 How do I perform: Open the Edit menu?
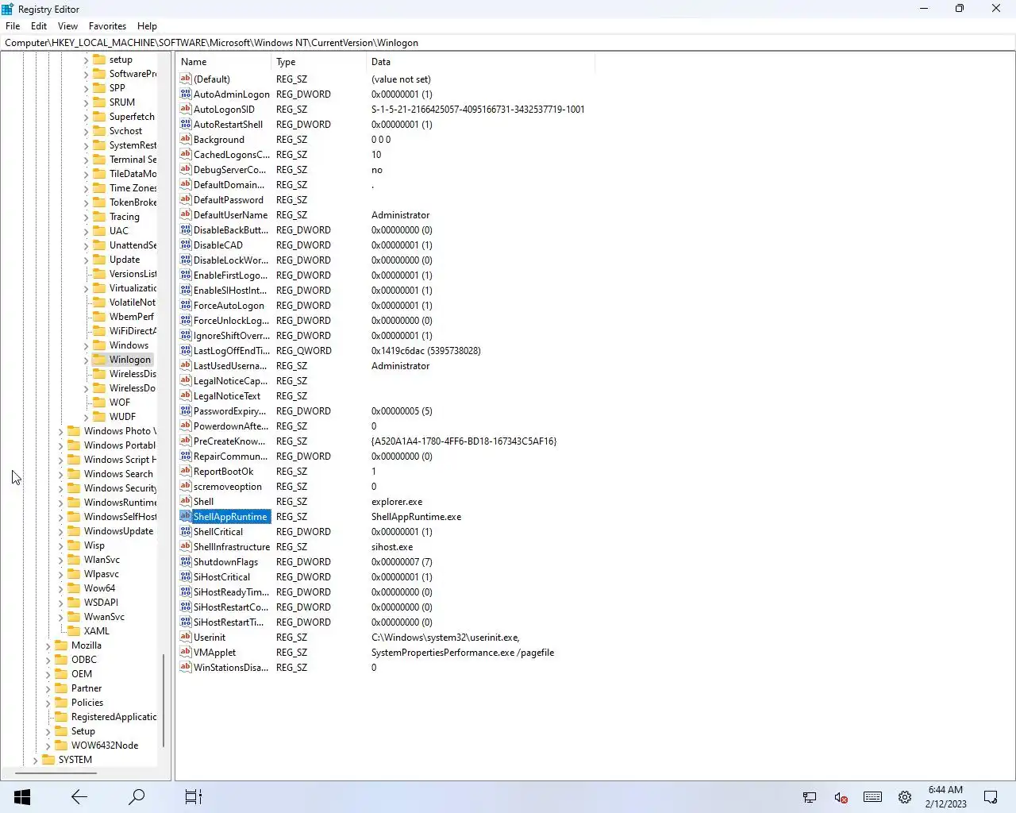coord(39,26)
